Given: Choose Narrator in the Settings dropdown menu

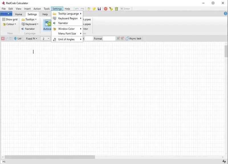Looking at the screenshot, I should (x=67, y=23).
